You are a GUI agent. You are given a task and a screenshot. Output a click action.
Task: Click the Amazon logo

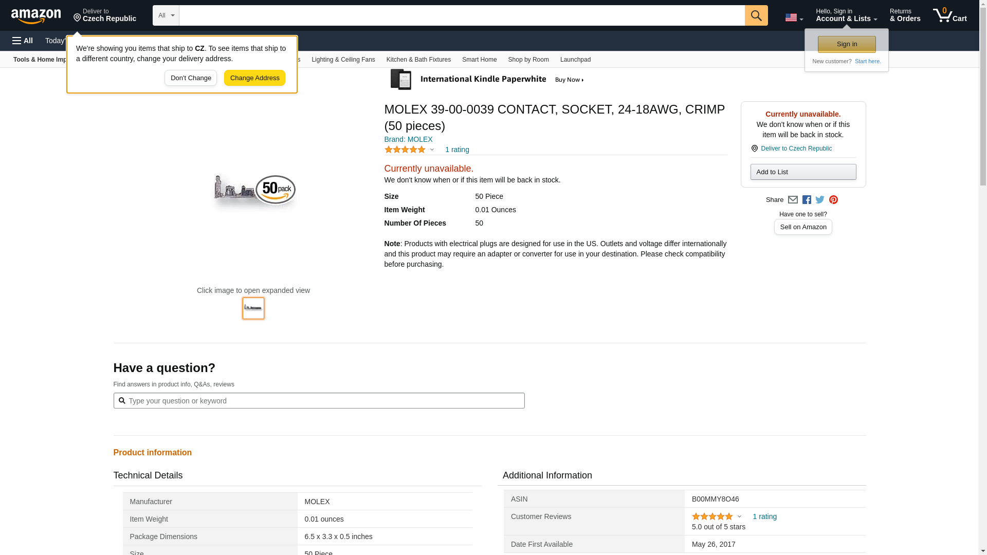36,16
